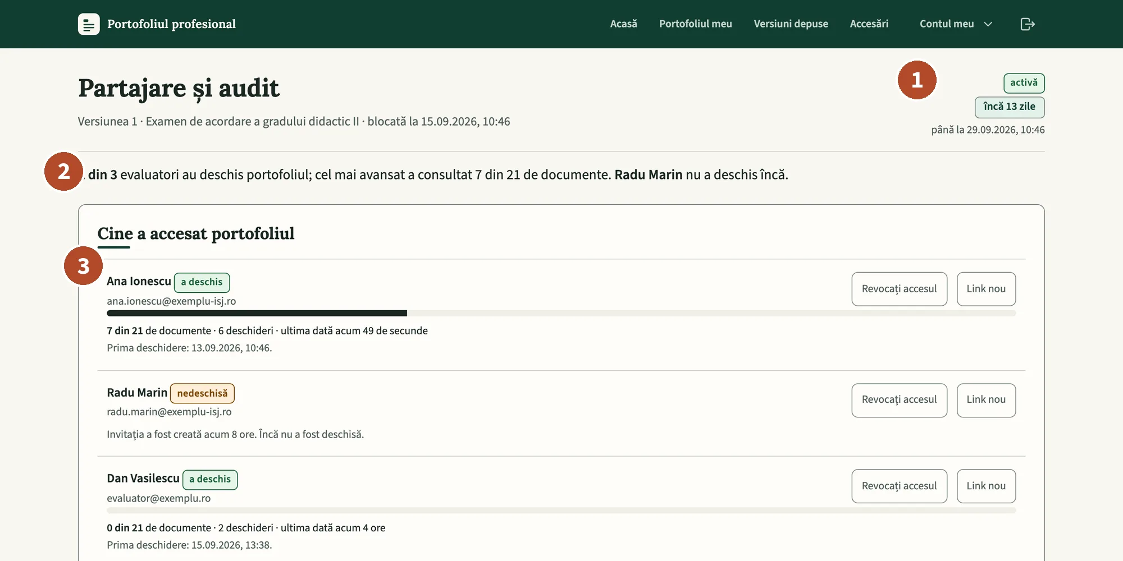This screenshot has width=1123, height=561.
Task: Click the name Ana Ionescu
Action: pyautogui.click(x=139, y=282)
